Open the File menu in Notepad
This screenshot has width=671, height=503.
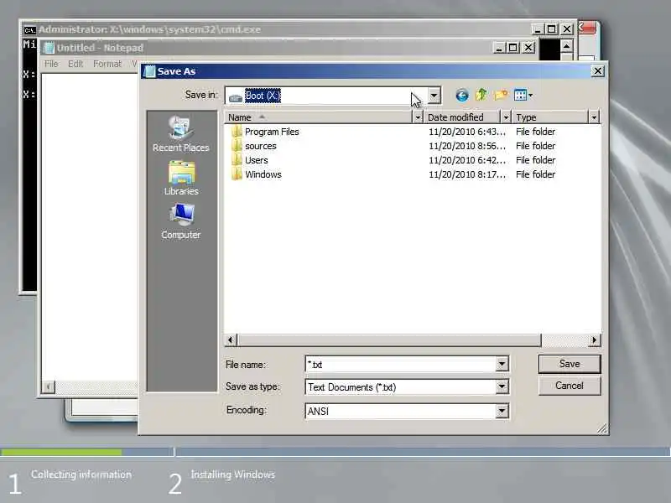click(x=51, y=64)
